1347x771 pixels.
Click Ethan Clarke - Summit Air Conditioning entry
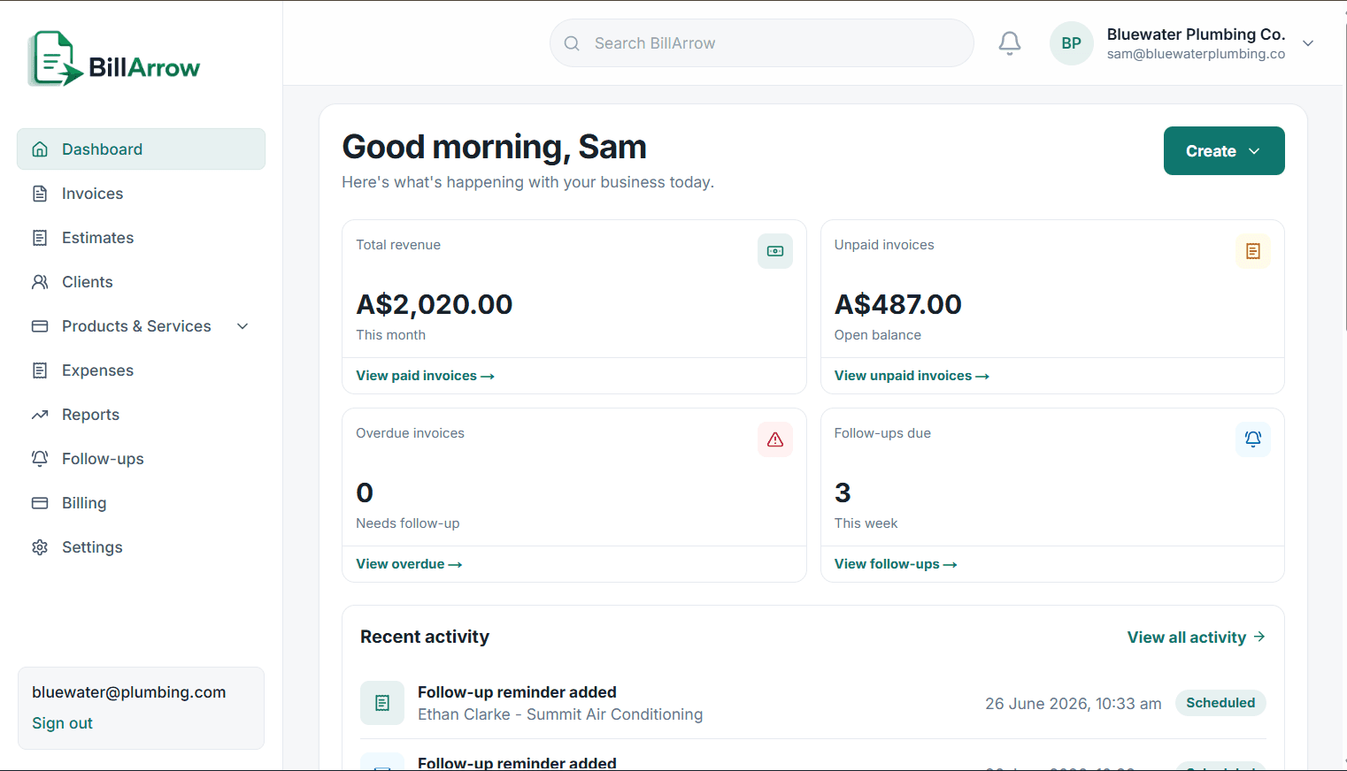pyautogui.click(x=560, y=714)
